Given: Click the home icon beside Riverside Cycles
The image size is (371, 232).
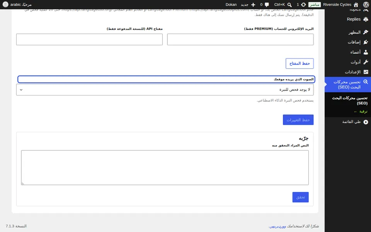Looking at the screenshot, I should pyautogui.click(x=356, y=5).
